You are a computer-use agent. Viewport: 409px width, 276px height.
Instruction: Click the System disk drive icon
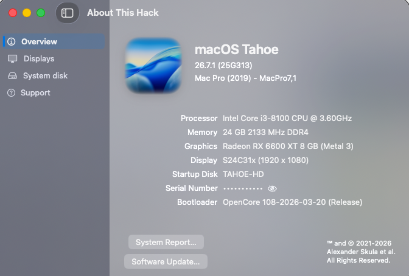pos(12,76)
